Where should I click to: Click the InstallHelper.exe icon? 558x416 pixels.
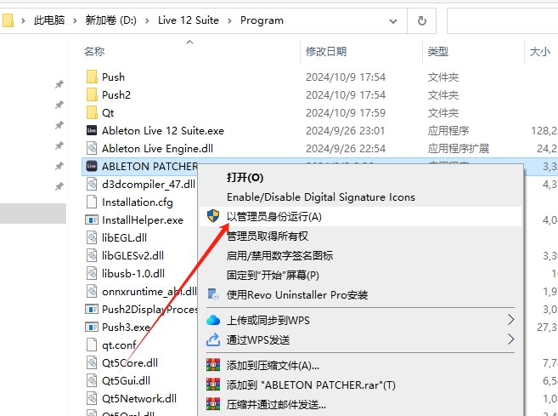click(x=92, y=219)
